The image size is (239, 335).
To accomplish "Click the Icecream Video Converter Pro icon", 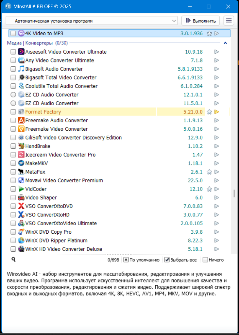I will tap(21, 155).
